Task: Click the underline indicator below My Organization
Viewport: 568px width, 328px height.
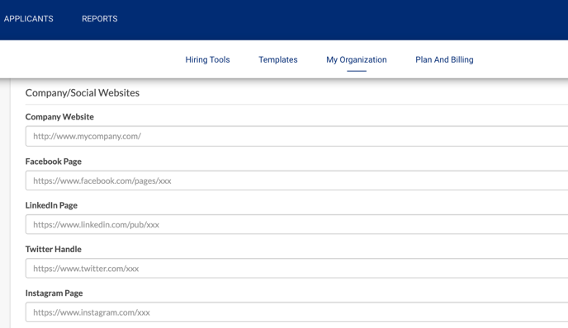Action: [357, 71]
